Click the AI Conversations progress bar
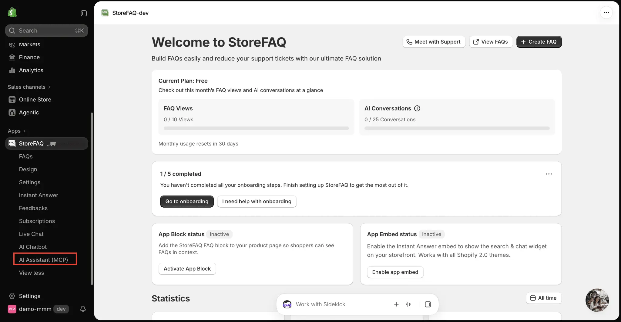Viewport: 621px width, 322px height. coord(457,128)
